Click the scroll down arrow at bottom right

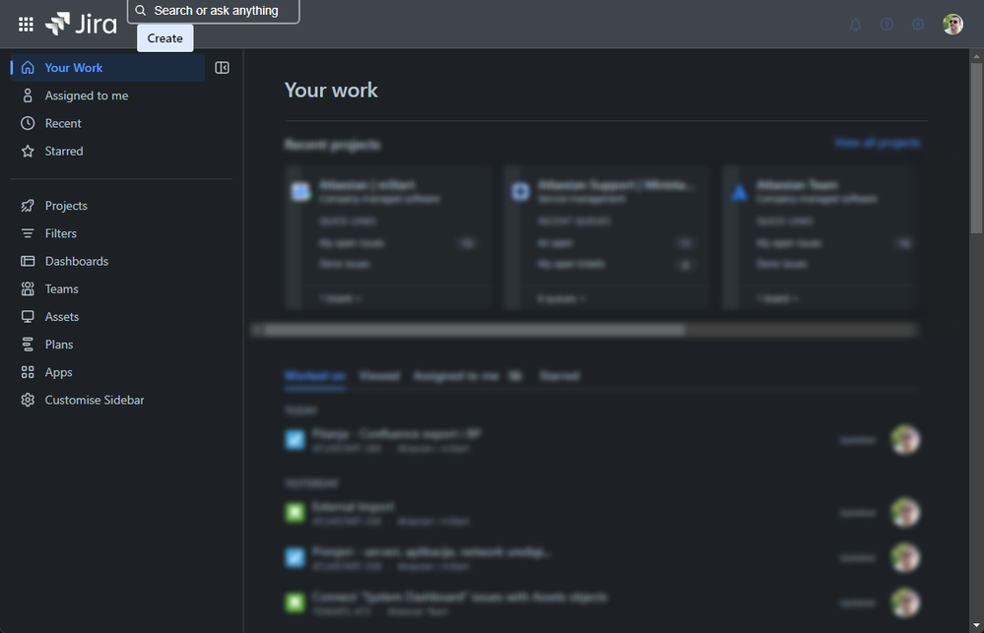[976, 625]
